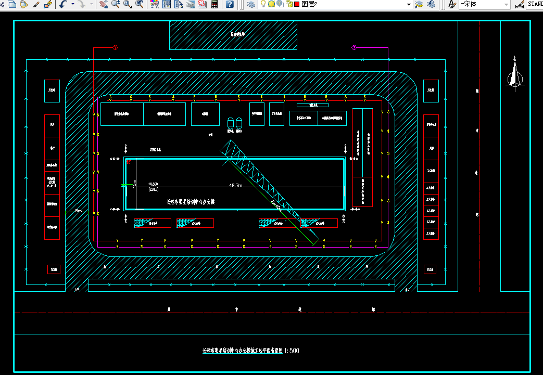543x375 pixels.
Task: Open the 图层2 layer dropdown
Action: pyautogui.click(x=409, y=5)
